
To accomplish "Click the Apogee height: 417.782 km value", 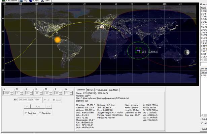I will [110, 113].
